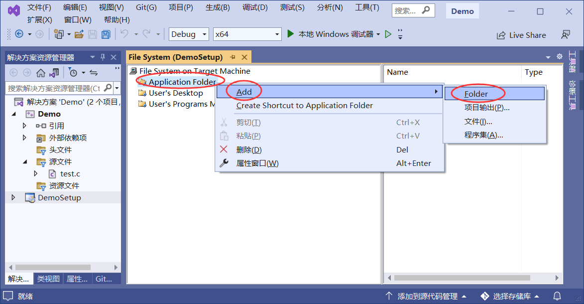Click the Home icon in Solution Explorer
Viewport: 584px width, 304px height.
coord(41,73)
